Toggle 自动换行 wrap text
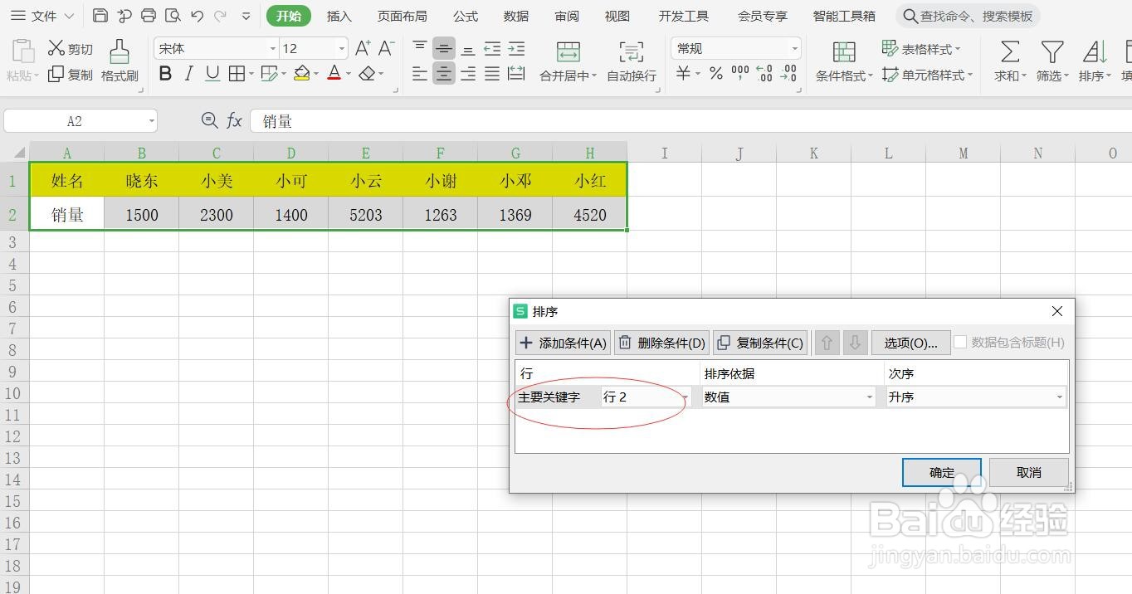Screen dimensions: 1132x594 [x=632, y=61]
